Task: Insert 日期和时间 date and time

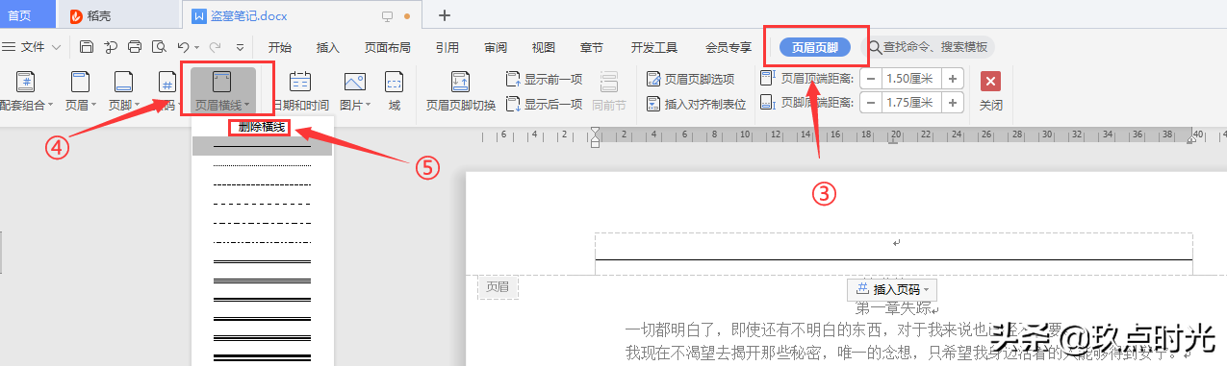Action: pyautogui.click(x=299, y=91)
